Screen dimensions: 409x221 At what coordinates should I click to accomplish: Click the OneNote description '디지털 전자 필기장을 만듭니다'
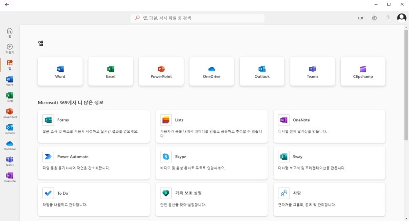pyautogui.click(x=302, y=131)
